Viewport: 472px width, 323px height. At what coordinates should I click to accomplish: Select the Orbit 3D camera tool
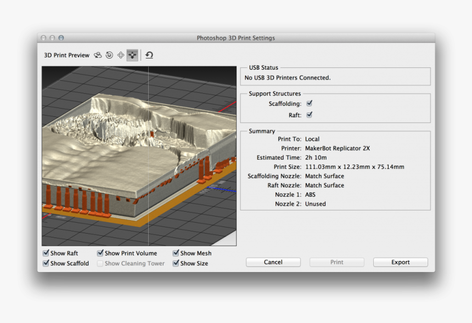98,55
